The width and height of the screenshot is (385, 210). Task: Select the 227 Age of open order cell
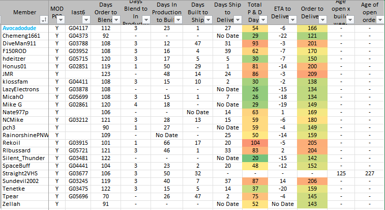(370, 173)
